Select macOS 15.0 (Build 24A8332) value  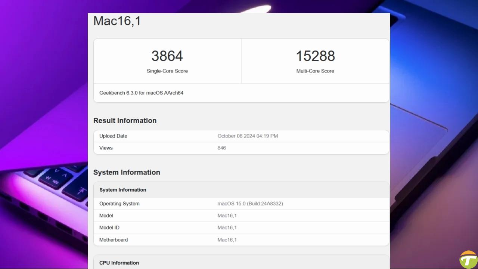(250, 204)
